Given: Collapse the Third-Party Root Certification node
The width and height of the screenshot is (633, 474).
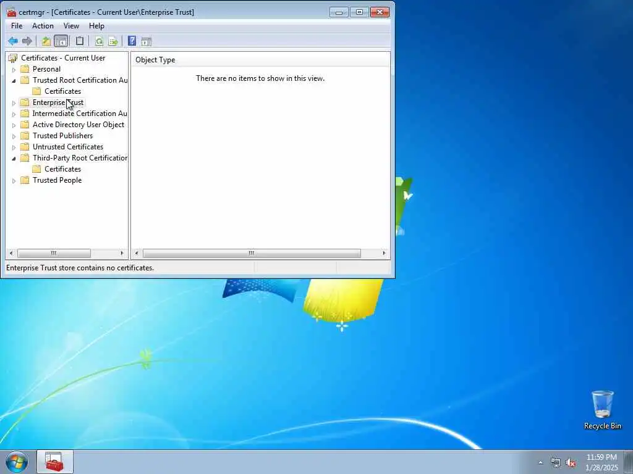Looking at the screenshot, I should [x=14, y=159].
